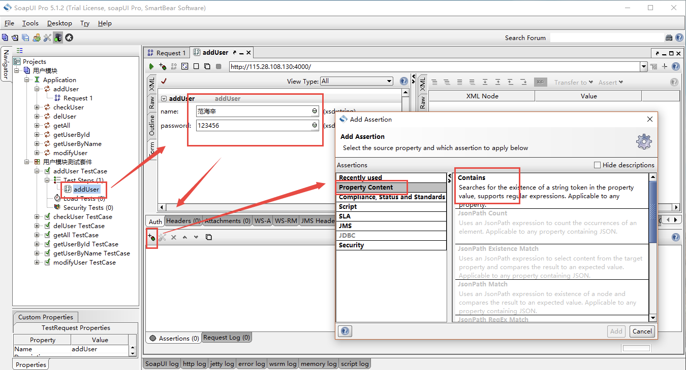Select Property Content assertion category

click(x=391, y=188)
